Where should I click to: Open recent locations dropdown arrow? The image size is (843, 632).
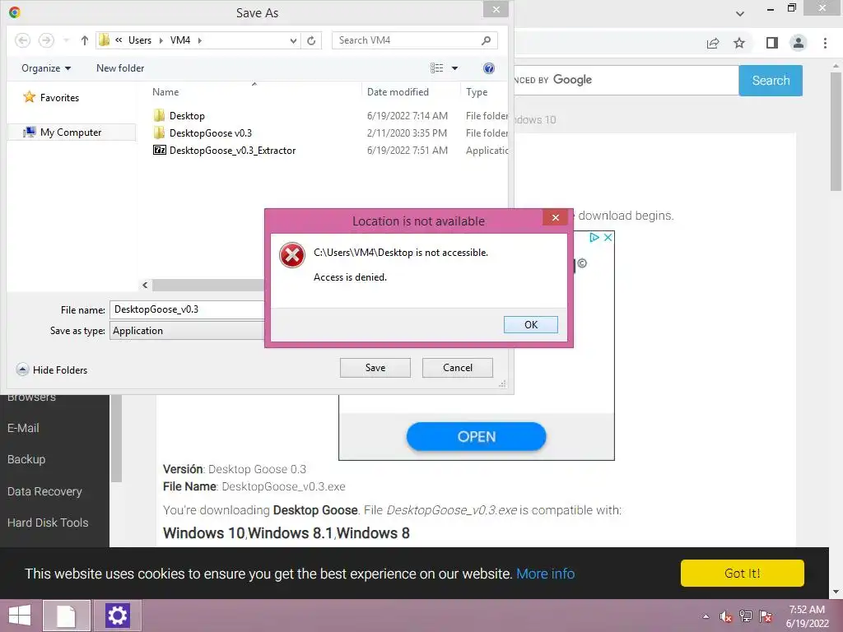click(x=66, y=40)
